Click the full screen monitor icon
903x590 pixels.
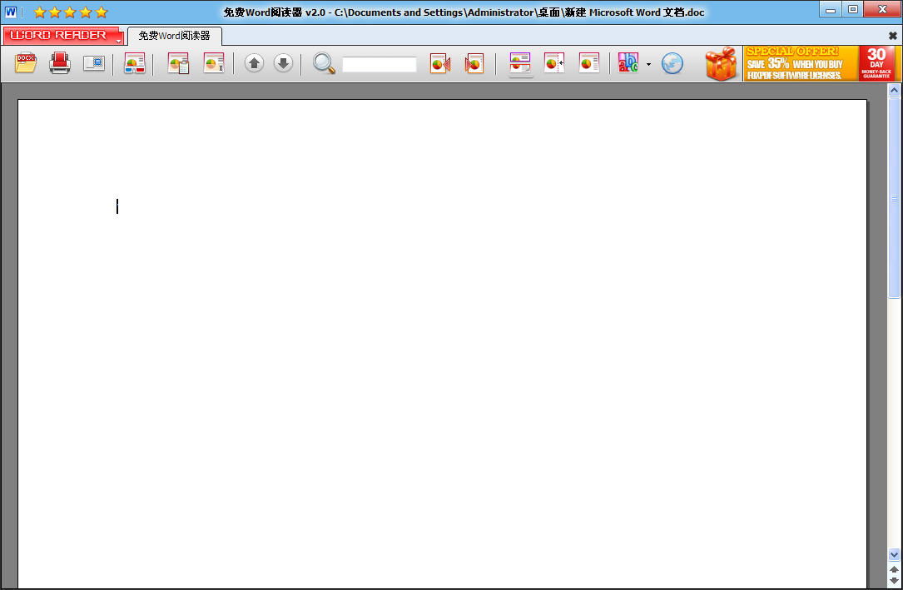pos(94,63)
